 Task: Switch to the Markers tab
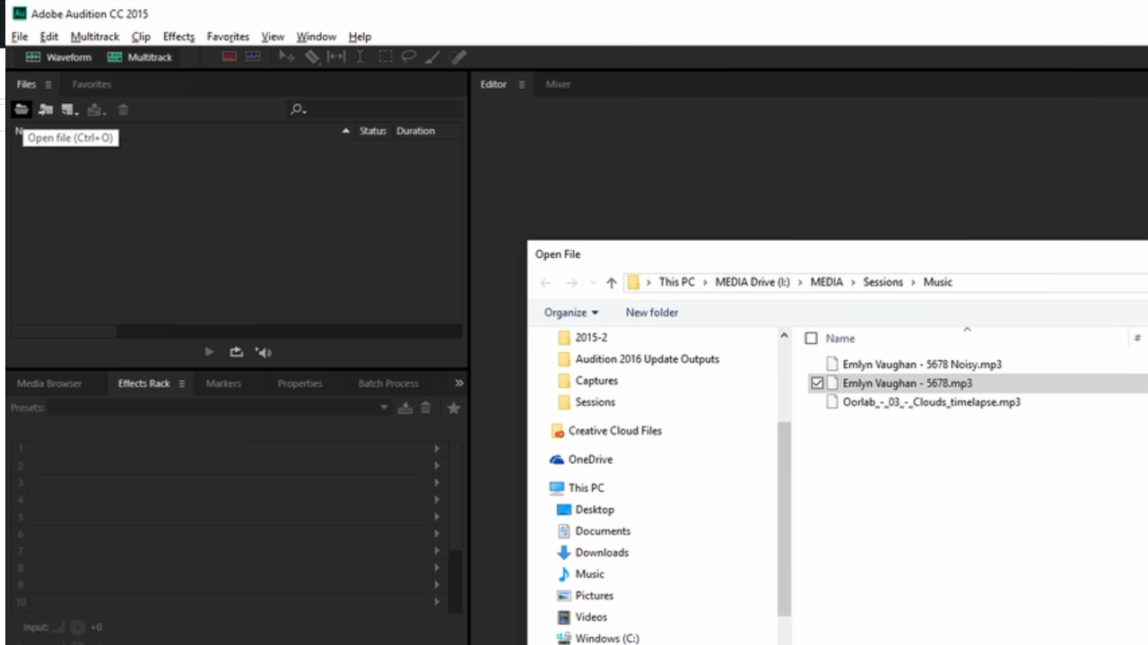(223, 383)
